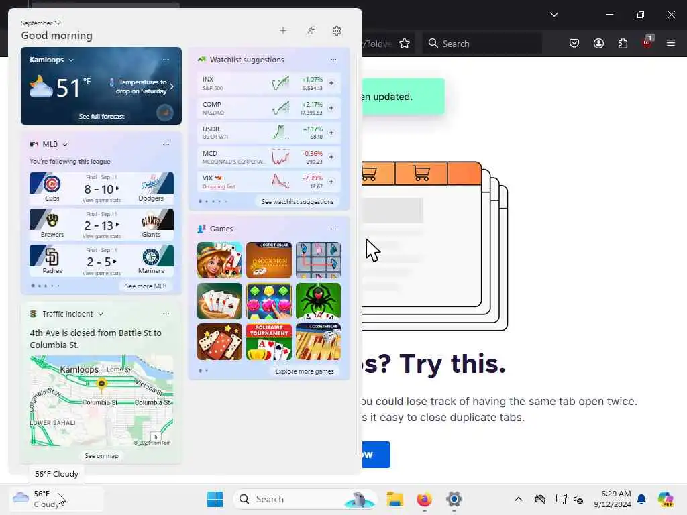Open Windows Start menu
Viewport: 687px width, 515px height.
[215, 499]
